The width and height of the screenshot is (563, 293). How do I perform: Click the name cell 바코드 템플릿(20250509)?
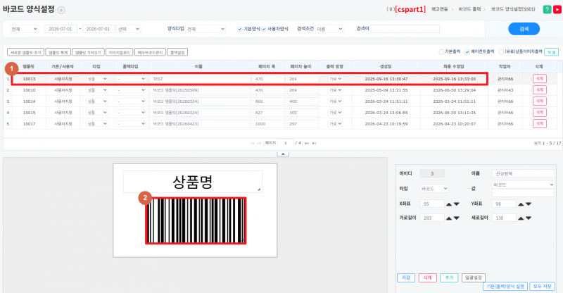(x=199, y=90)
